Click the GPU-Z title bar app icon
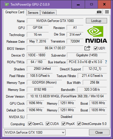This screenshot has height=139, width=113. point(7,5)
